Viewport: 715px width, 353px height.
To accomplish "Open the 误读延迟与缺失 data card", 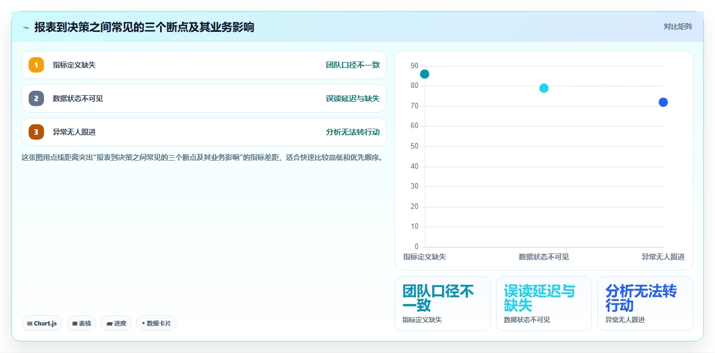I will 544,304.
